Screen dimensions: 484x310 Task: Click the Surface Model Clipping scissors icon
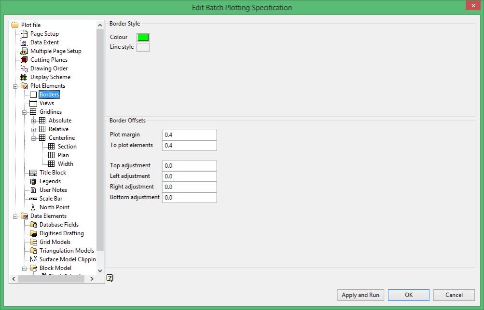[33, 259]
